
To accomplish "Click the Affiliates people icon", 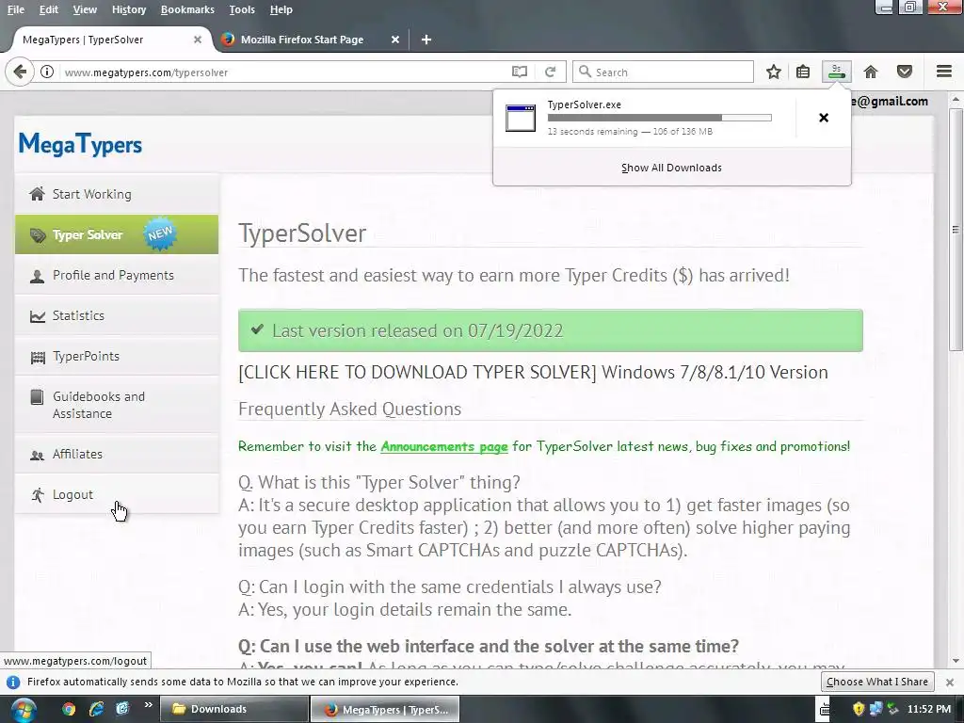I will pyautogui.click(x=38, y=455).
